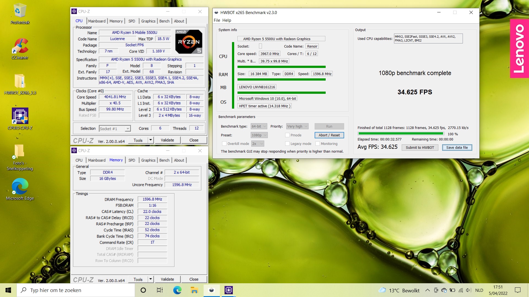Open the weather widget 13°C Bewolkt
Image resolution: width=529 pixels, height=297 pixels.
tap(399, 290)
